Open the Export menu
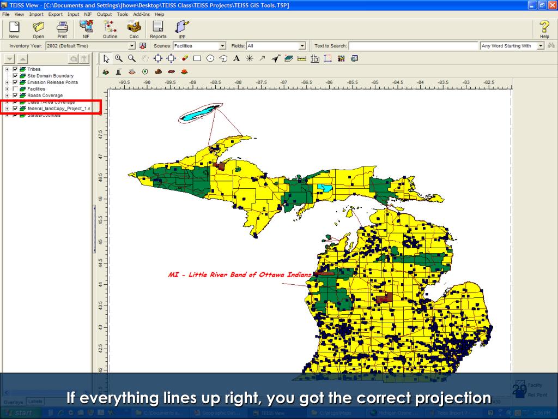Viewport: 558px width, 419px height. pyautogui.click(x=56, y=14)
